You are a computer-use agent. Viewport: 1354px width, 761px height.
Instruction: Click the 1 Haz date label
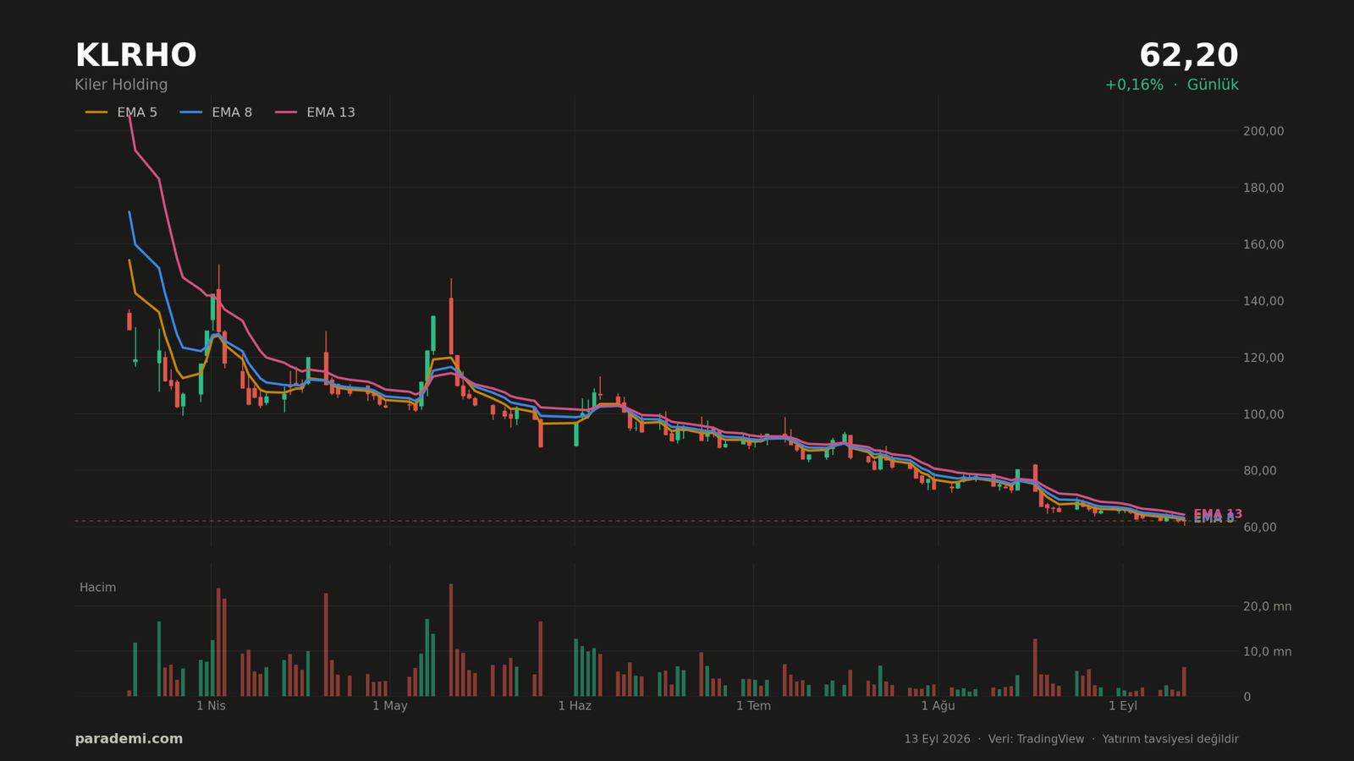point(575,706)
